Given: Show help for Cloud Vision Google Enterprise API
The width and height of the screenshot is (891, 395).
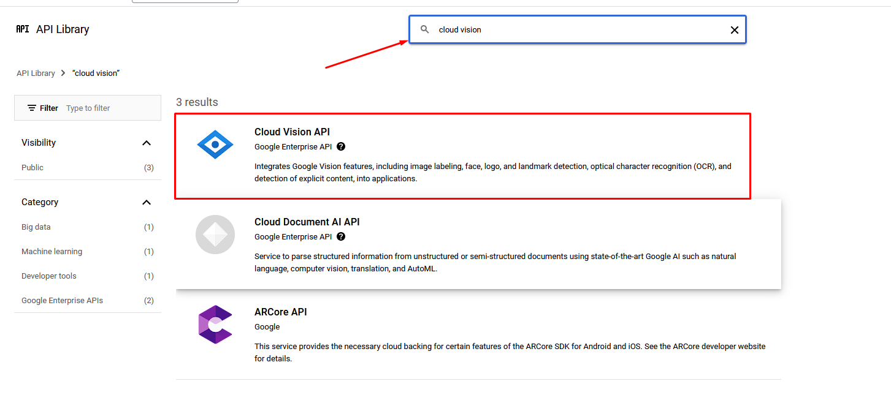Looking at the screenshot, I should tap(341, 147).
